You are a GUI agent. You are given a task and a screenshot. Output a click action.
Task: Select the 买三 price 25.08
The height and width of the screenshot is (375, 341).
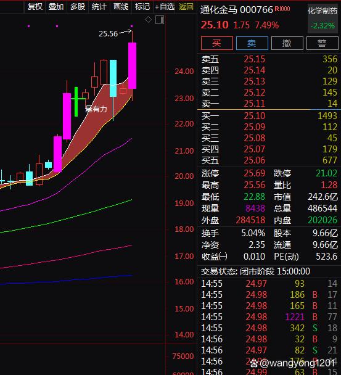click(254, 138)
